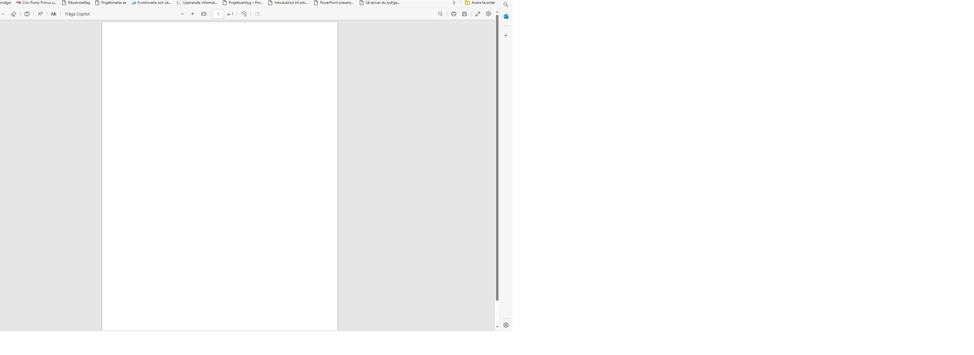Open Cirk. Pump Primus bookmark

pyautogui.click(x=36, y=3)
